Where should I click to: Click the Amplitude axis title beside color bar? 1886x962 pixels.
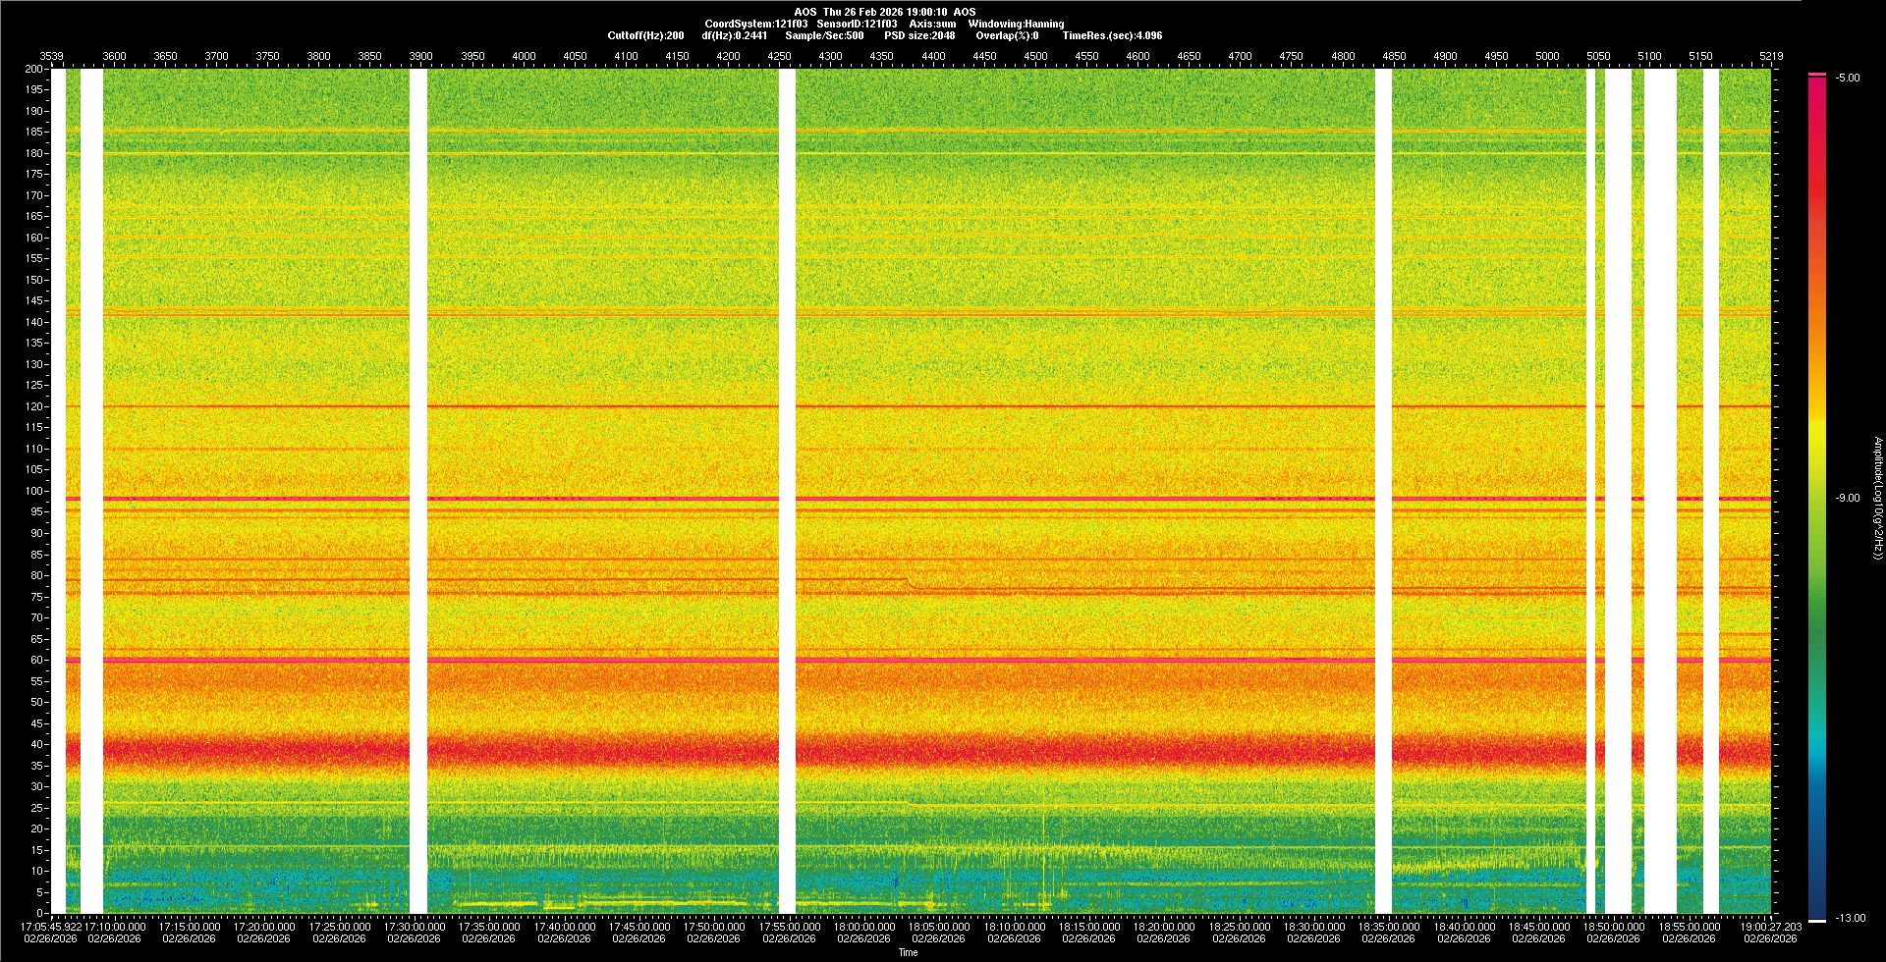click(1877, 498)
